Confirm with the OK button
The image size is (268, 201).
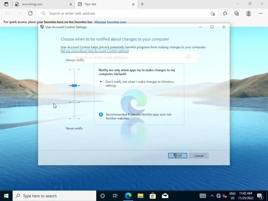[x=178, y=155]
